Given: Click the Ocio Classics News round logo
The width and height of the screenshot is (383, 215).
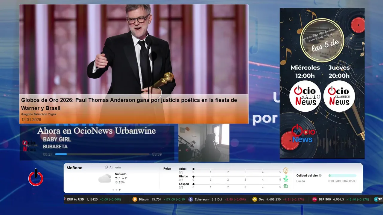Looking at the screenshot, I should click(339, 96).
